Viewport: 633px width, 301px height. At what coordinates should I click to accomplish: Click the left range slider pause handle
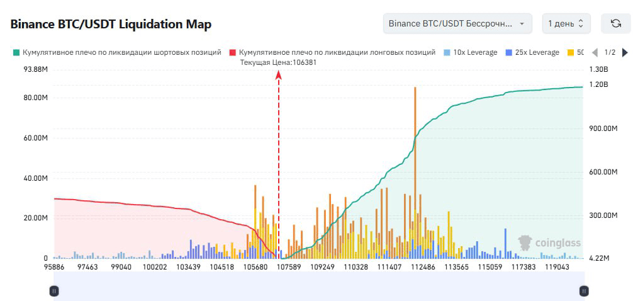tap(54, 290)
